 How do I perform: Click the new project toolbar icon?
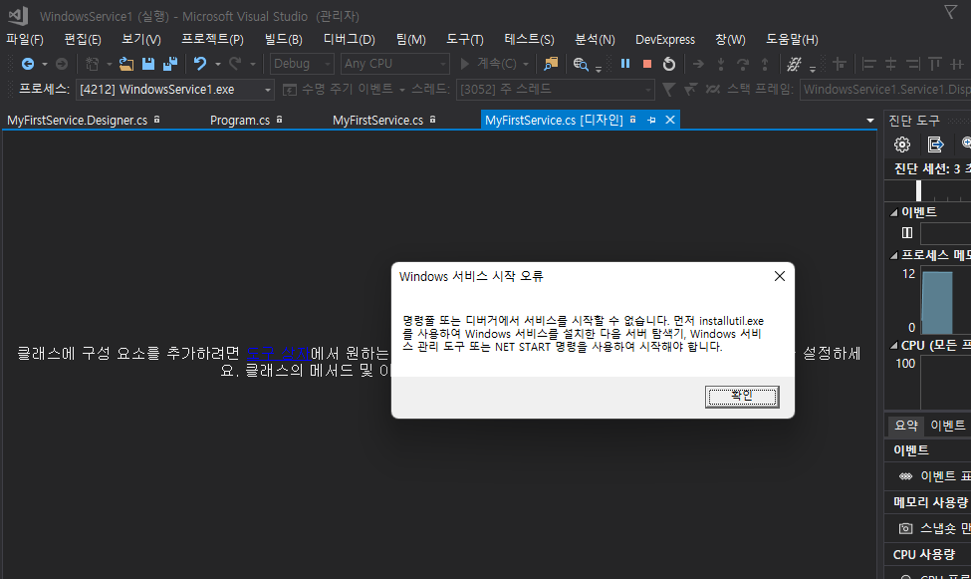[x=93, y=64]
